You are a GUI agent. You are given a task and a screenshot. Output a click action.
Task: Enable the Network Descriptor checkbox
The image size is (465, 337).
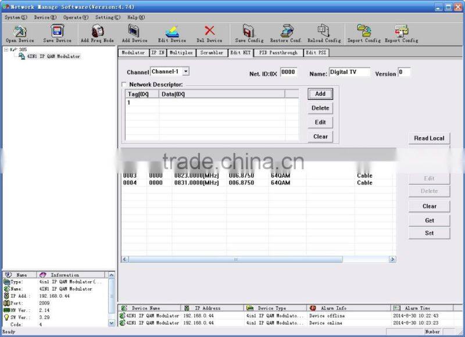point(125,84)
